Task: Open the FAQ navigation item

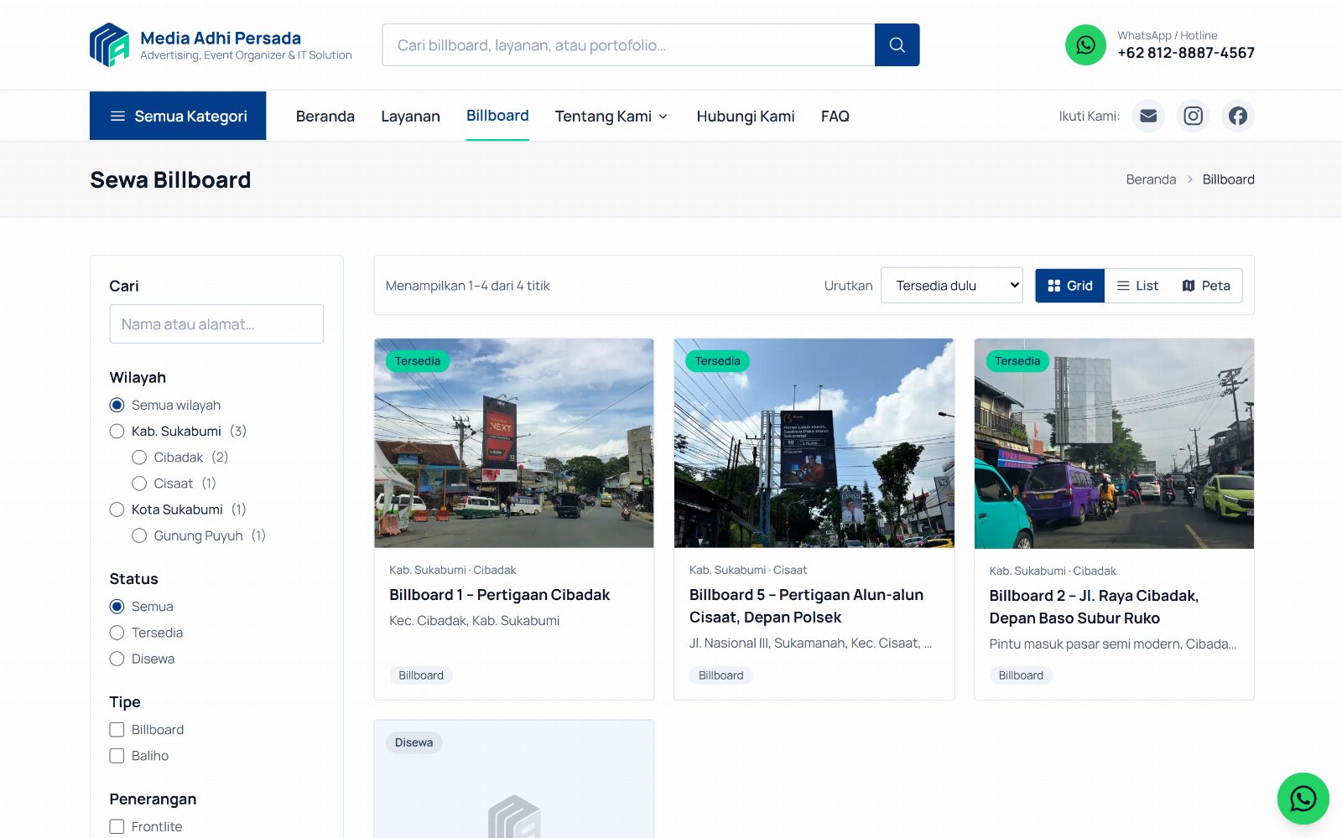Action: [x=835, y=116]
